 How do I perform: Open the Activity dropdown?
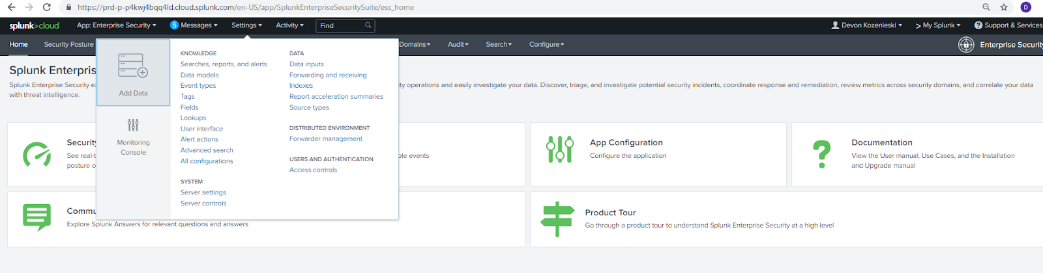tap(289, 25)
